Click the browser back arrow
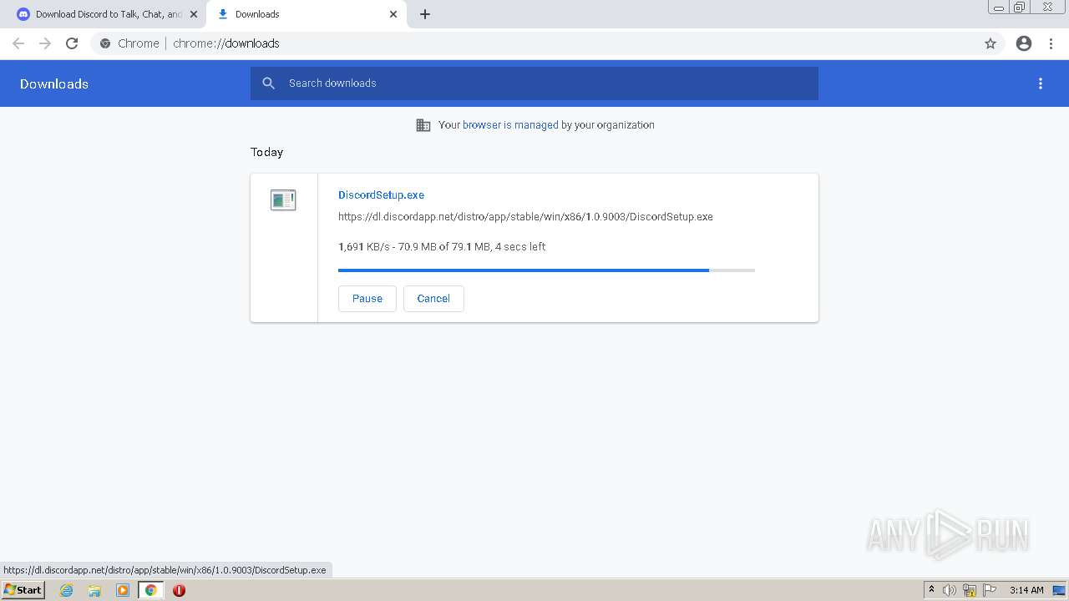The image size is (1069, 601). coord(18,43)
